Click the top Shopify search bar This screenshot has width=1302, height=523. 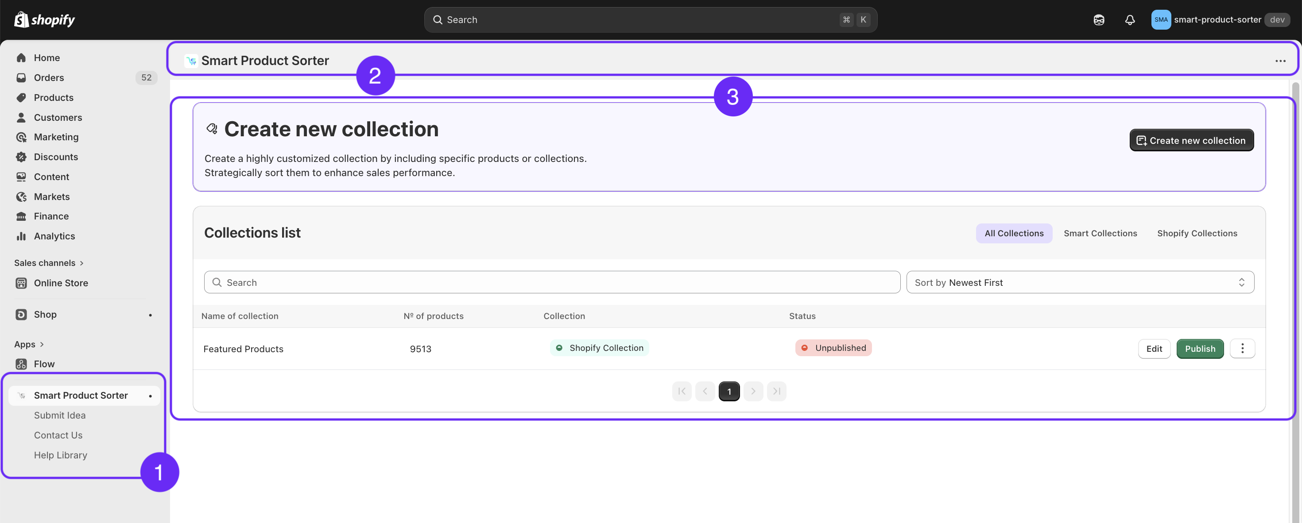(651, 19)
